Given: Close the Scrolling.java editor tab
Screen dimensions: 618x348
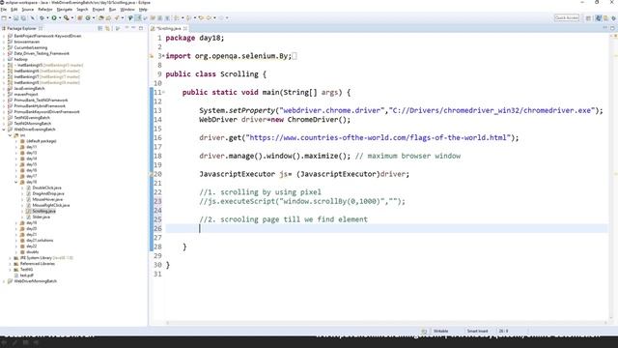Looking at the screenshot, I should pos(185,28).
